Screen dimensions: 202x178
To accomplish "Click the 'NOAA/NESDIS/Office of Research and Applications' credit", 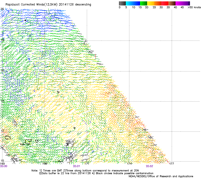I will (x=161, y=176).
